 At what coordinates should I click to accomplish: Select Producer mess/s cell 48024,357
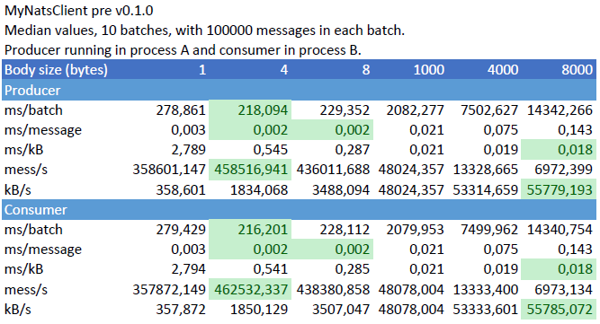point(411,170)
